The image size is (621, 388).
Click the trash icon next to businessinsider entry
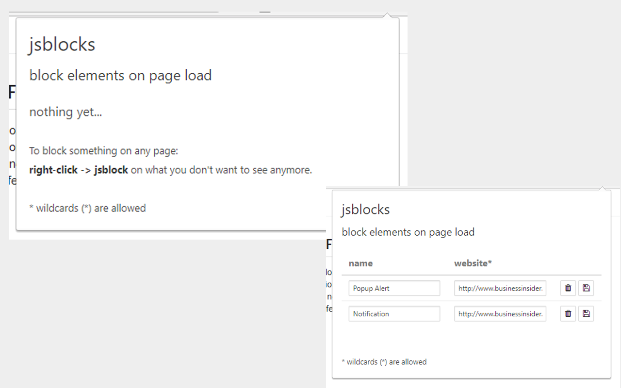coord(568,288)
